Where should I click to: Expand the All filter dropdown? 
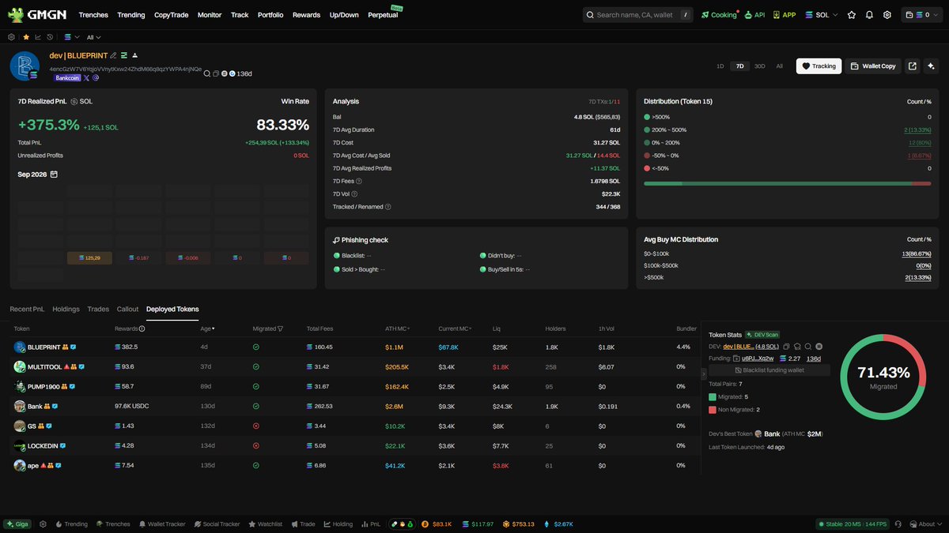93,37
